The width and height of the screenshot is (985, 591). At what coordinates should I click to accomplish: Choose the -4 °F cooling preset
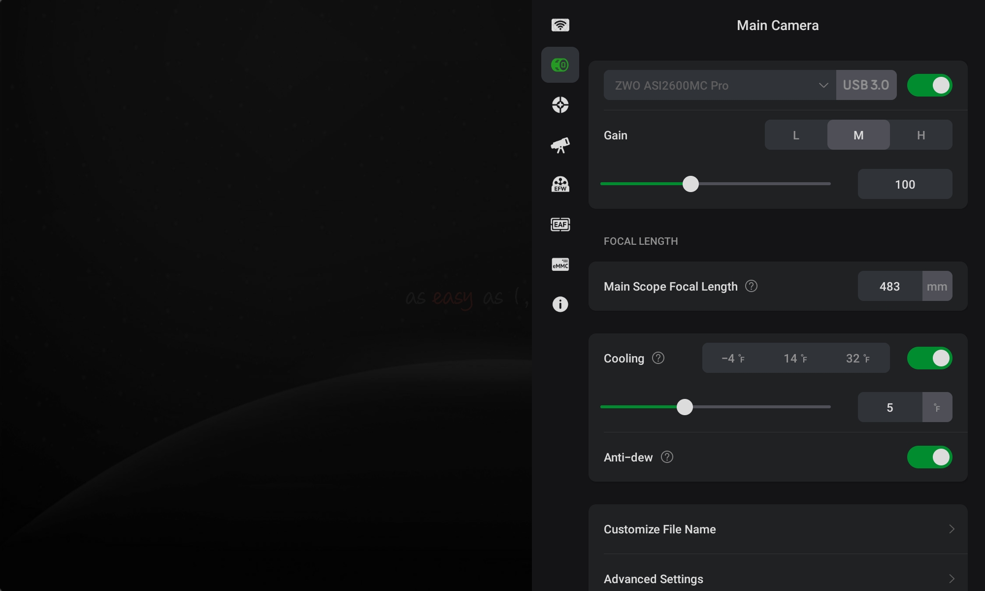point(733,358)
